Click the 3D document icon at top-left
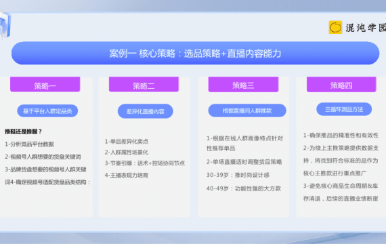This screenshot has width=386, height=244. click(x=5, y=25)
